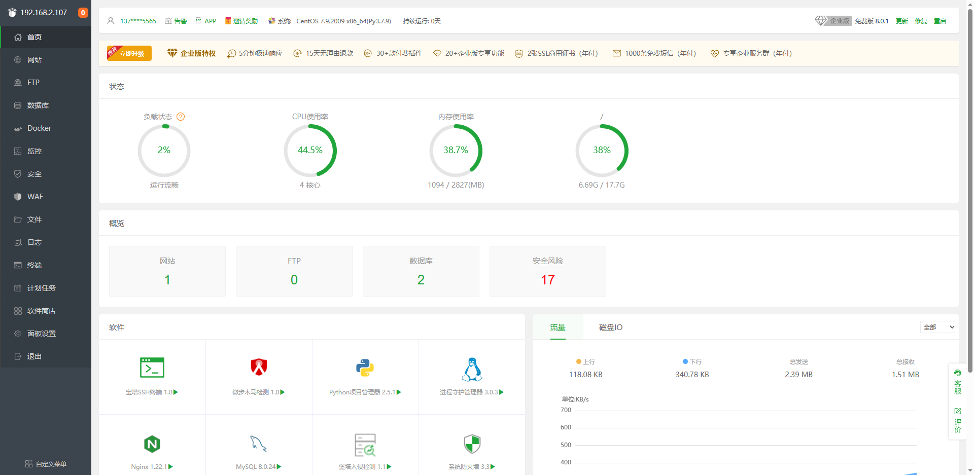Viewport: 974px width, 475px height.
Task: Open 系统防火墙 3.3 shield icon
Action: click(472, 444)
